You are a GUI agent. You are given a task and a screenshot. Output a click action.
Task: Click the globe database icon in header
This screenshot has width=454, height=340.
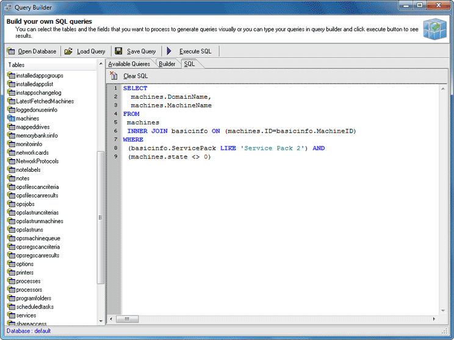[434, 27]
